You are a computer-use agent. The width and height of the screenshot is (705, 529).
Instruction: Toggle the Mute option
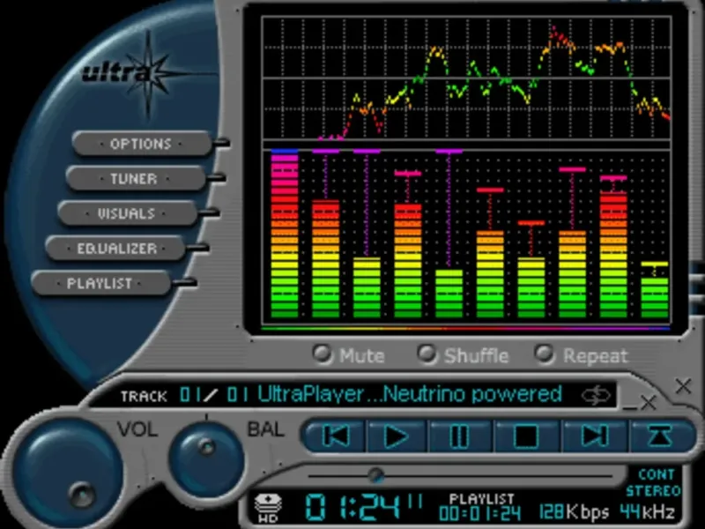tap(349, 355)
